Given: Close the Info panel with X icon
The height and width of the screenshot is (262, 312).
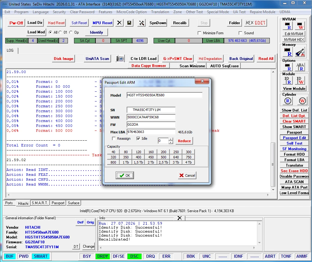Looking at the screenshot, I should point(180,218).
